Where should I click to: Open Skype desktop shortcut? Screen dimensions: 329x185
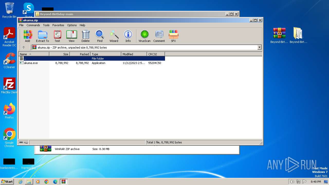[29, 10]
